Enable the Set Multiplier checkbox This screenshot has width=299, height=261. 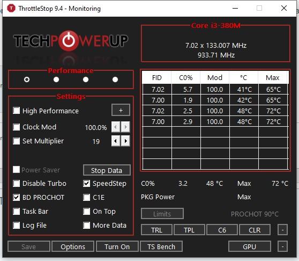[x=17, y=141]
